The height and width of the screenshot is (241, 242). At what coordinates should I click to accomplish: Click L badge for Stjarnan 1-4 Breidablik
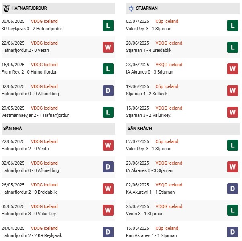click(232, 47)
